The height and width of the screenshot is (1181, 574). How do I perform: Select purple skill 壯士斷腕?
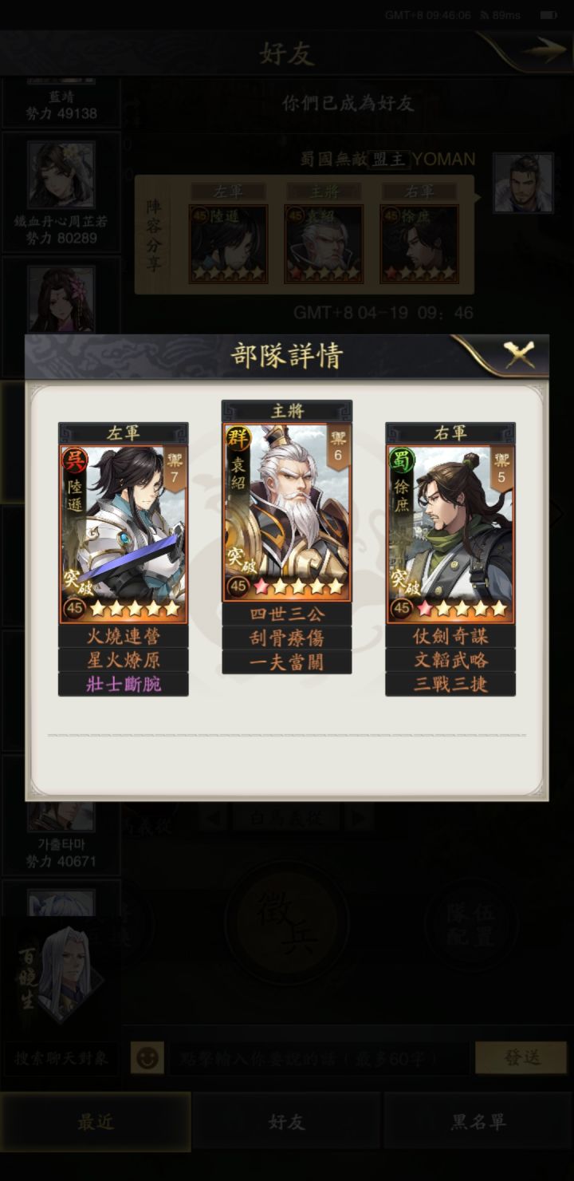[124, 685]
